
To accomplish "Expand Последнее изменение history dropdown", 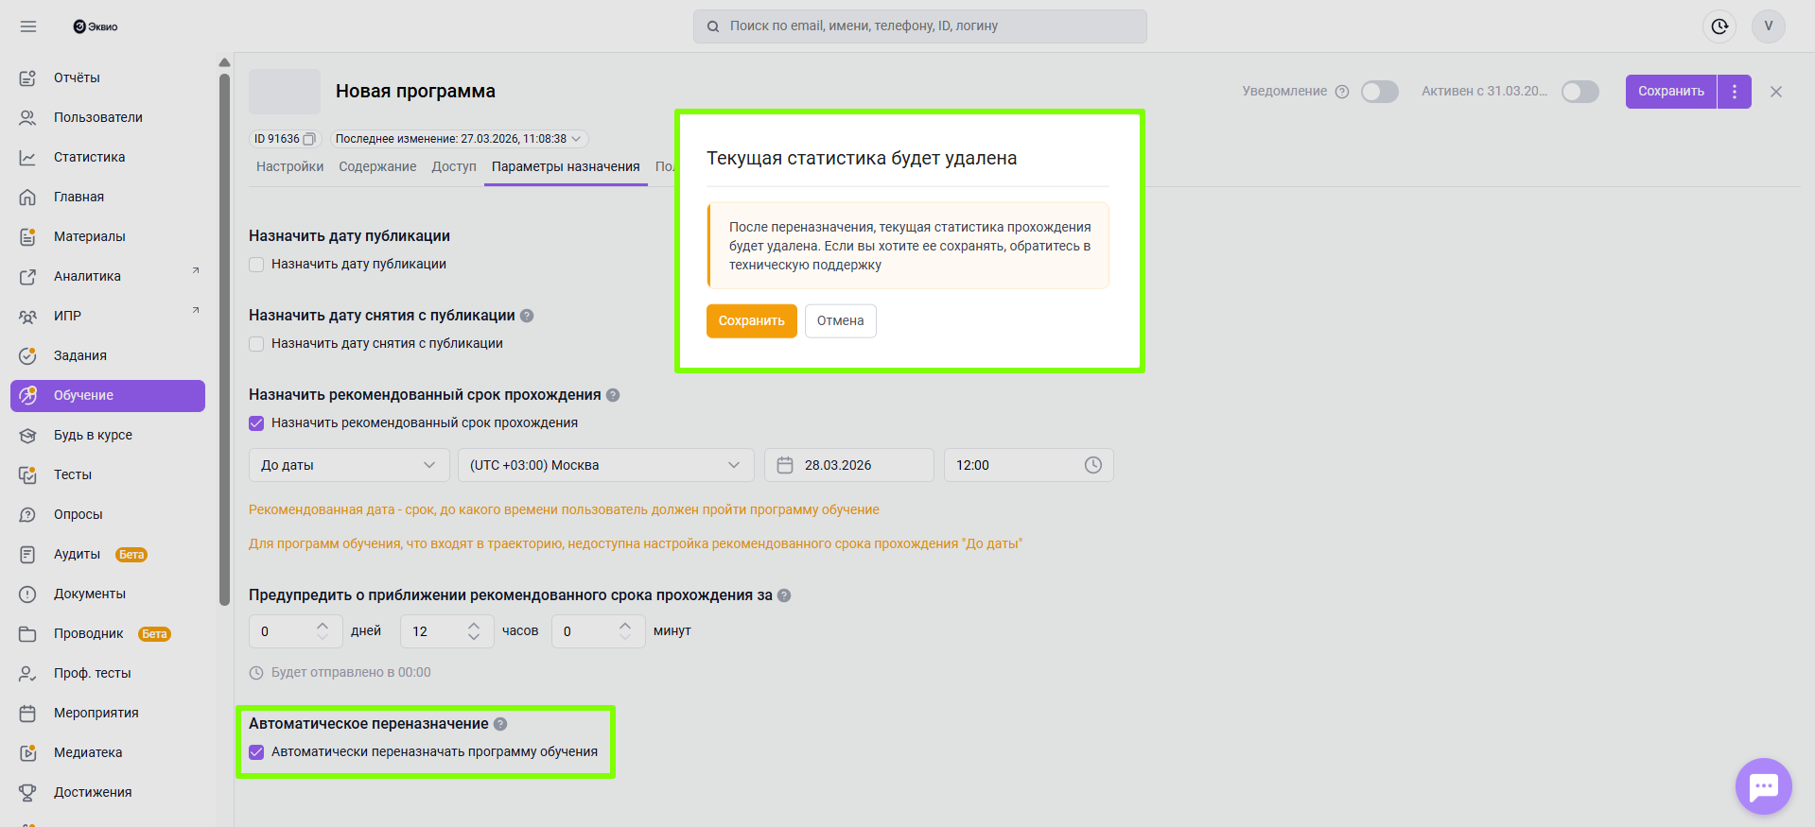I will coord(576,139).
